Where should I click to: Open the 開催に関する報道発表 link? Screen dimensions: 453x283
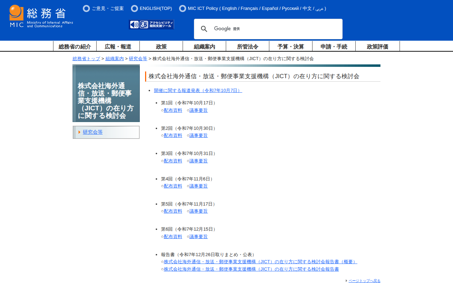pos(198,91)
